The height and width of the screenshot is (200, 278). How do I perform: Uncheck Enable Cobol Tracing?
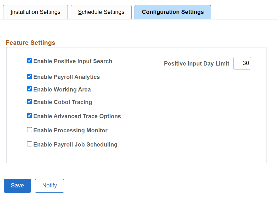click(29, 101)
